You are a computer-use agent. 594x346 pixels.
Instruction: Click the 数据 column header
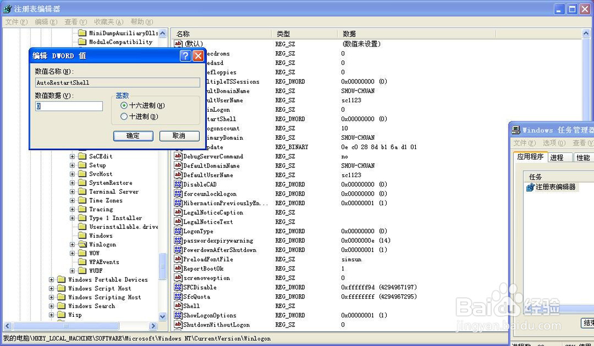pos(417,34)
